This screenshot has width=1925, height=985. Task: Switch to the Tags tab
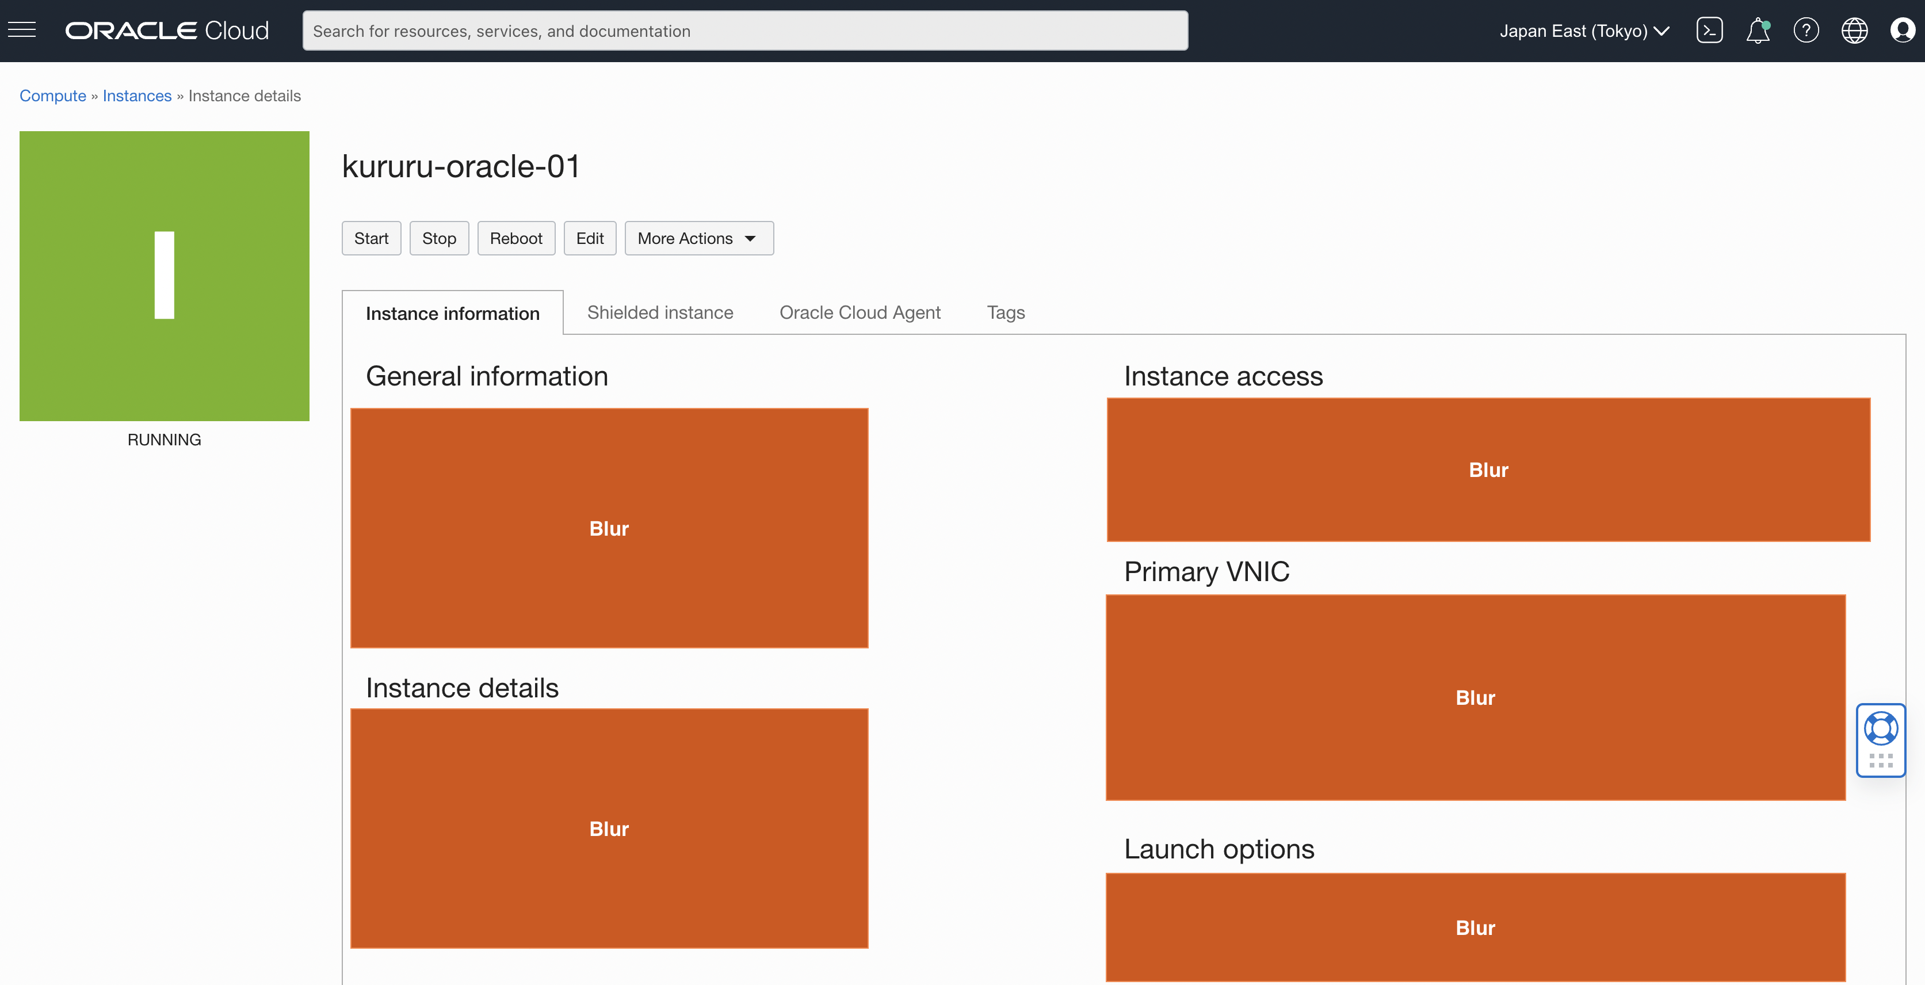1005,312
